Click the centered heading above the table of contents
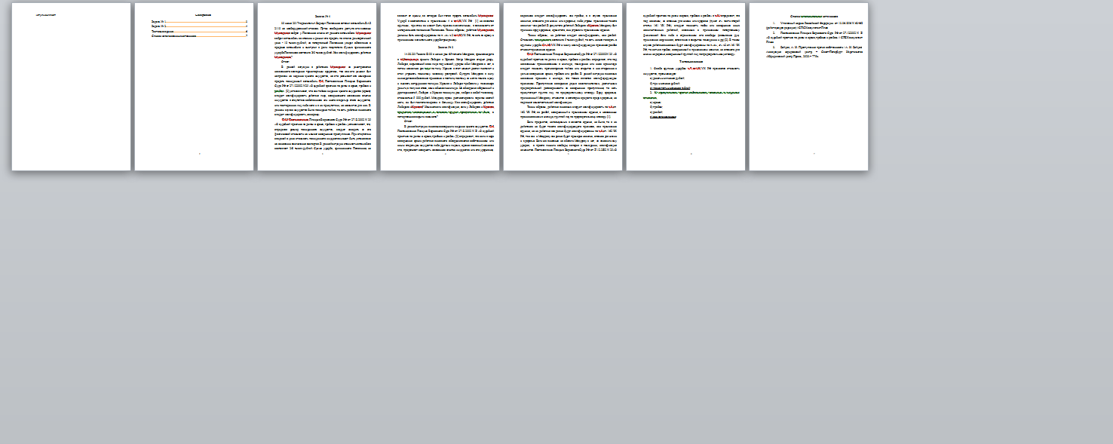This screenshot has width=1113, height=444. (x=203, y=14)
